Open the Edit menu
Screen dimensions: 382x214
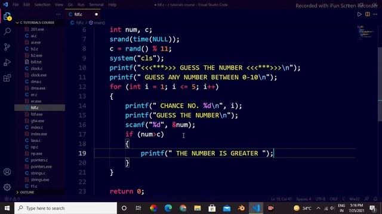pos(26,5)
